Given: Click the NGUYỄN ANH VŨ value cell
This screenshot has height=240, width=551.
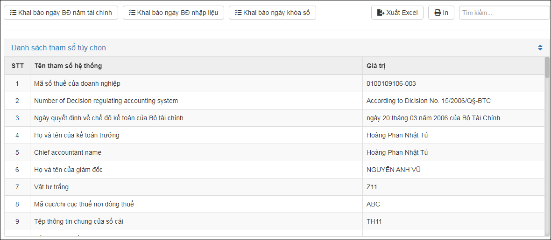Looking at the screenshot, I should pos(394,170).
